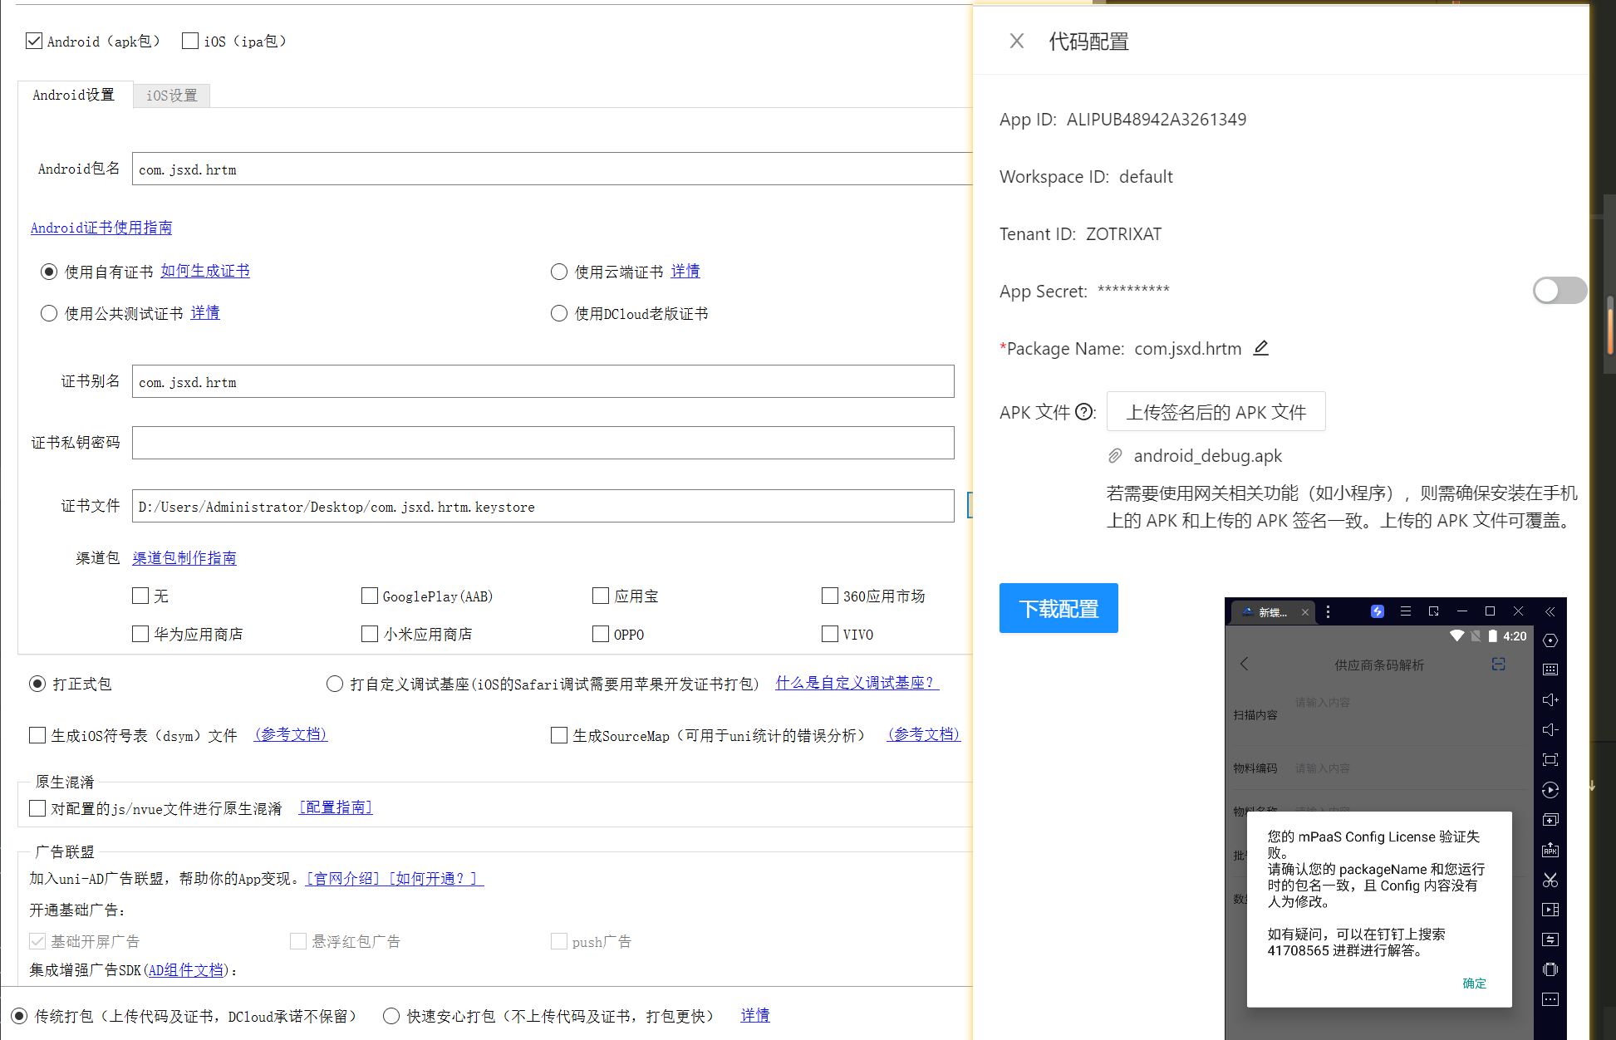Click the paperclip icon beside android_debug.apk

click(x=1115, y=455)
